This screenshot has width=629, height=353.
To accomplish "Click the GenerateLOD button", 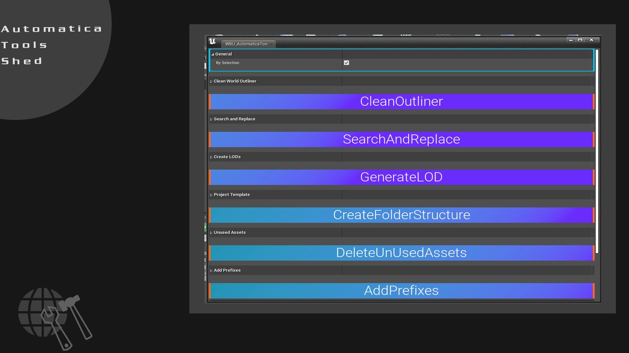I will pos(401,177).
